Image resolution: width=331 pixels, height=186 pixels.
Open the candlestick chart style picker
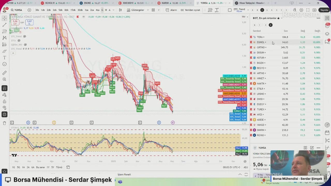(x=120, y=10)
